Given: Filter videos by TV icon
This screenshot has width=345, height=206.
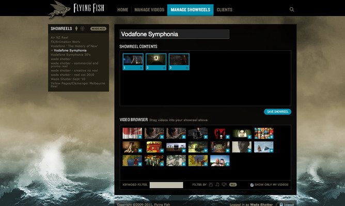Looking at the screenshot, I should (x=211, y=184).
